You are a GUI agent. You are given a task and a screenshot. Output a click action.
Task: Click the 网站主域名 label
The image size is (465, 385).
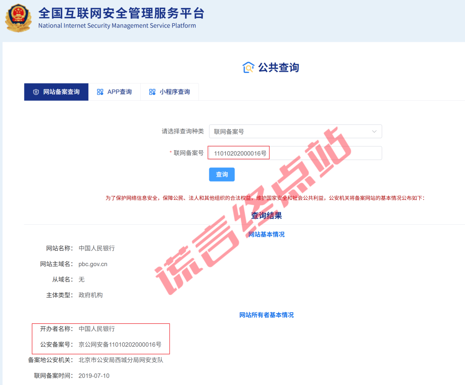click(56, 264)
